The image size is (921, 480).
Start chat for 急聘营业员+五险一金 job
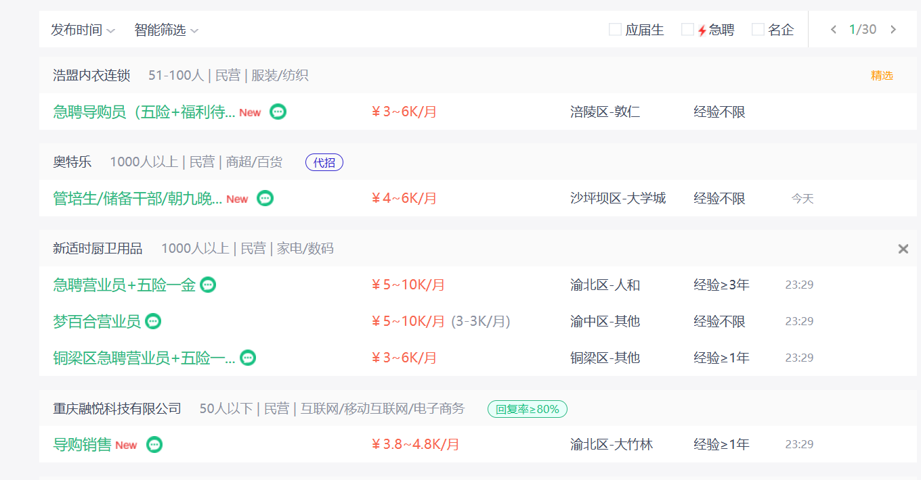[208, 285]
